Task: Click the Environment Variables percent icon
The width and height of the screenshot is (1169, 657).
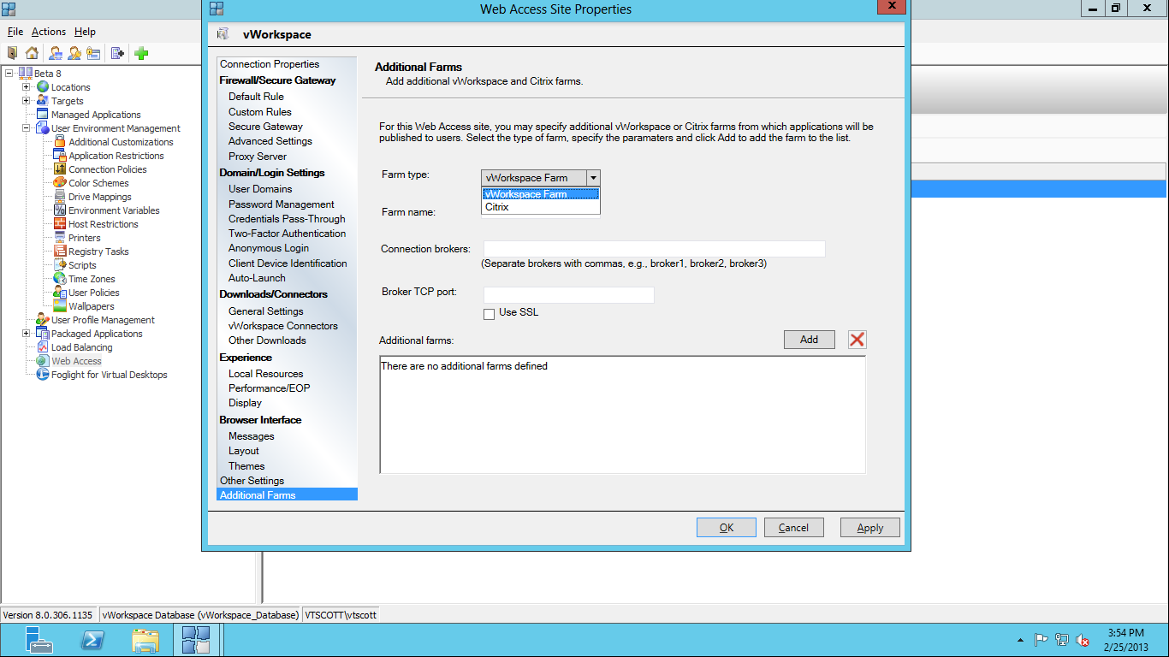Action: (60, 210)
